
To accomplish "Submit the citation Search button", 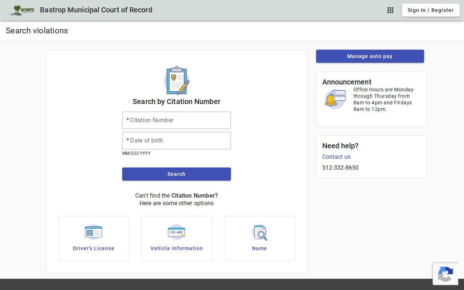I will click(x=177, y=174).
